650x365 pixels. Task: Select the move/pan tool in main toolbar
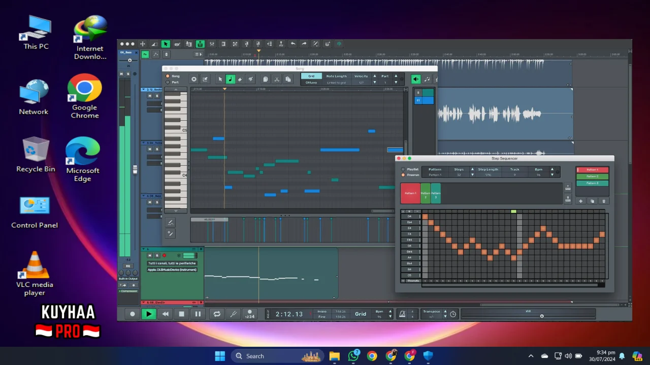point(143,44)
